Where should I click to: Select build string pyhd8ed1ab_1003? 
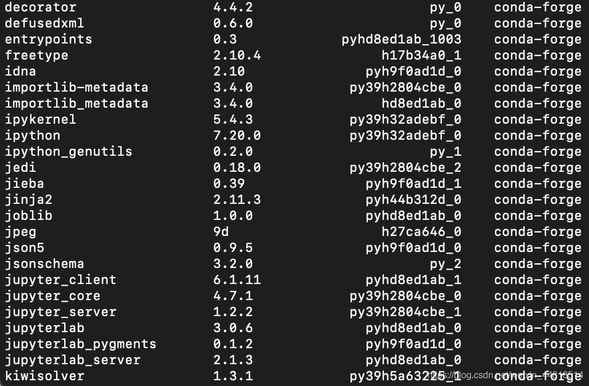click(x=401, y=40)
